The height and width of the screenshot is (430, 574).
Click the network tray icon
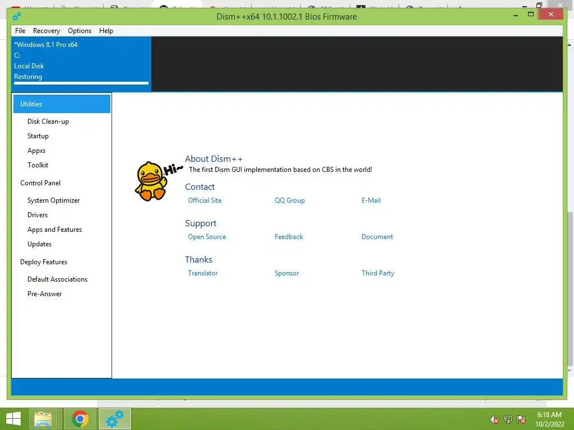tap(508, 419)
